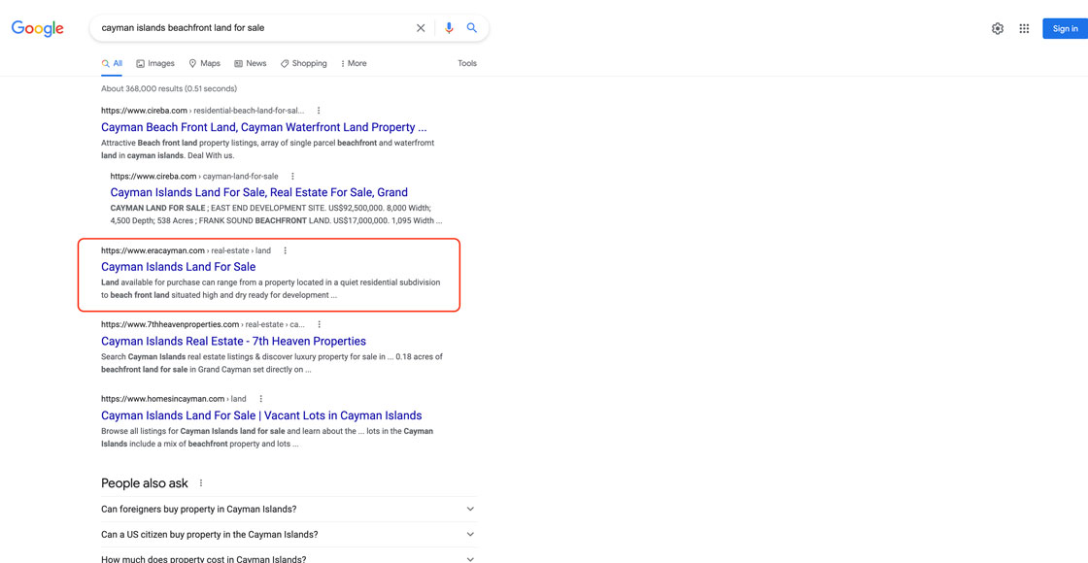Click the Google logo
Viewport: 1088px width, 563px height.
[38, 28]
